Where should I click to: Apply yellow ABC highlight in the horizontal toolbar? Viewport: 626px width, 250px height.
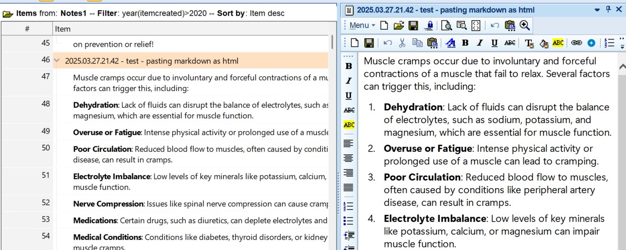pyautogui.click(x=558, y=43)
